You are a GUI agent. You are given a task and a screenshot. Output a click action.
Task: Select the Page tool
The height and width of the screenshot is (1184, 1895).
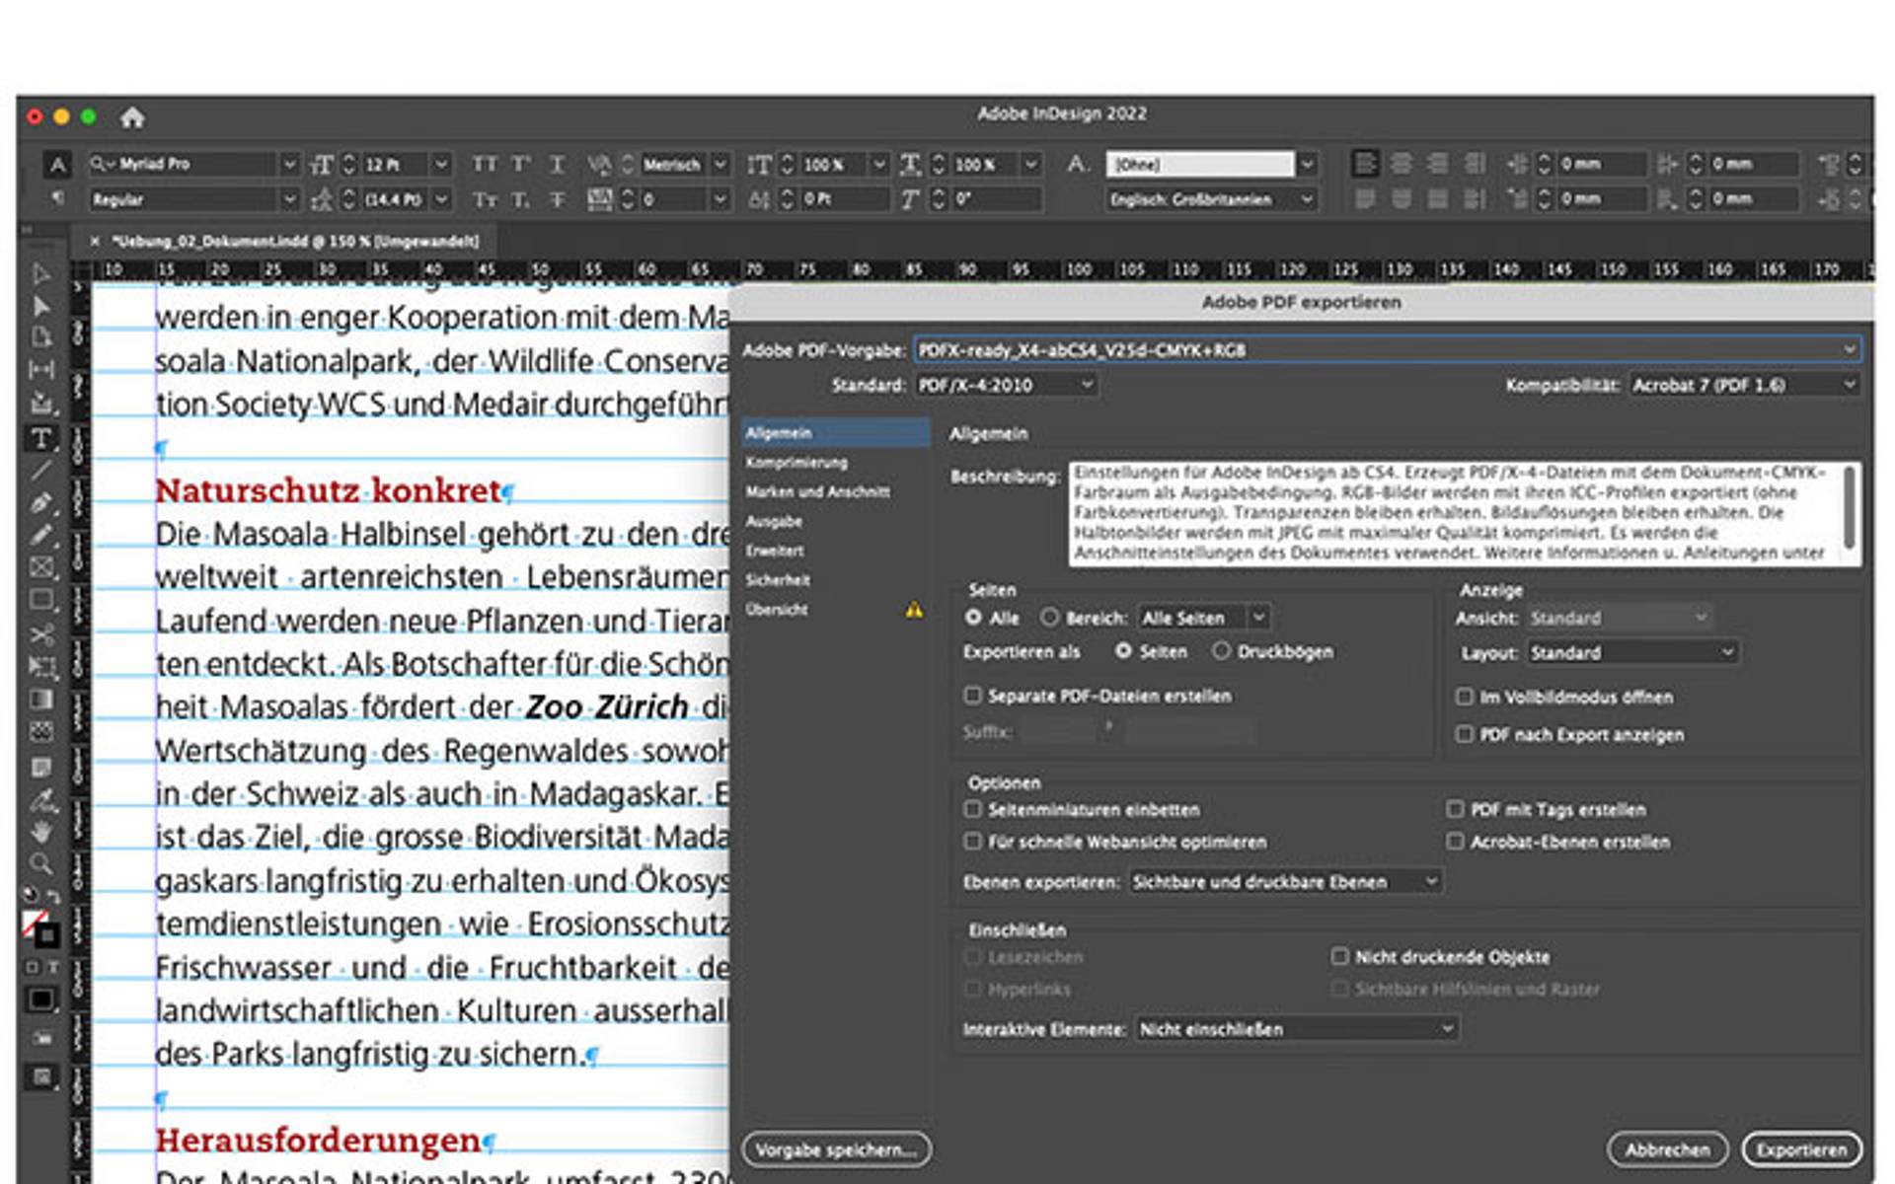(x=41, y=337)
